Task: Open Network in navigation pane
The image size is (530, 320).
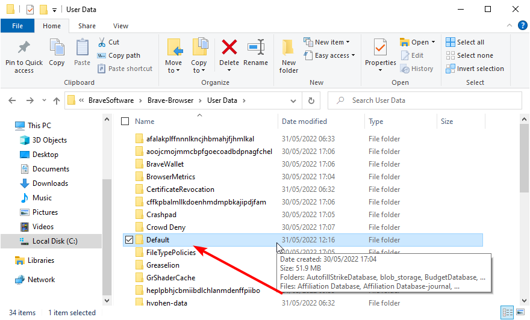Action: [35, 280]
